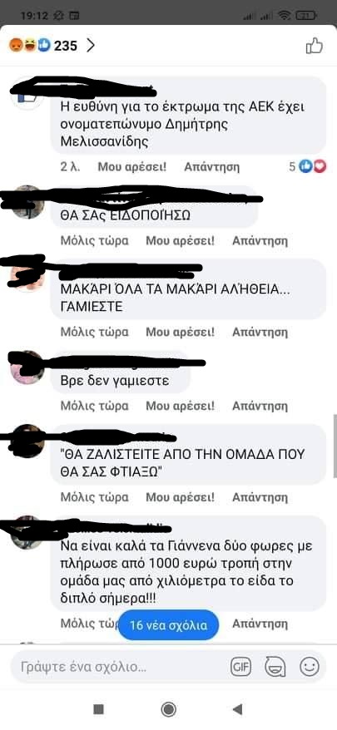The width and height of the screenshot is (337, 730).
Task: Tap the Android home circle button
Action: (x=168, y=709)
